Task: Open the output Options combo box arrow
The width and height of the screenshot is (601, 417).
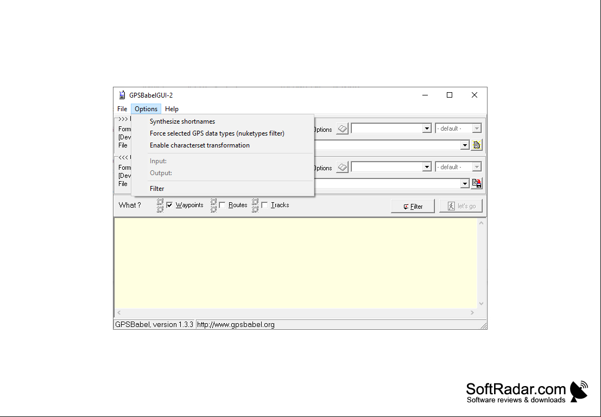Action: tap(427, 168)
